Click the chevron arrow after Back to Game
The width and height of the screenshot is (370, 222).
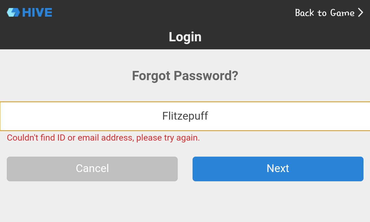360,13
